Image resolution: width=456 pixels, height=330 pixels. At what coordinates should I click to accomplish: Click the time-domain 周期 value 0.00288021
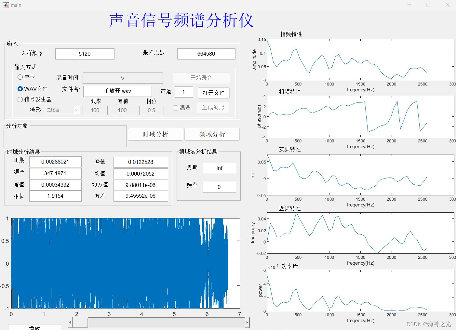coord(55,162)
